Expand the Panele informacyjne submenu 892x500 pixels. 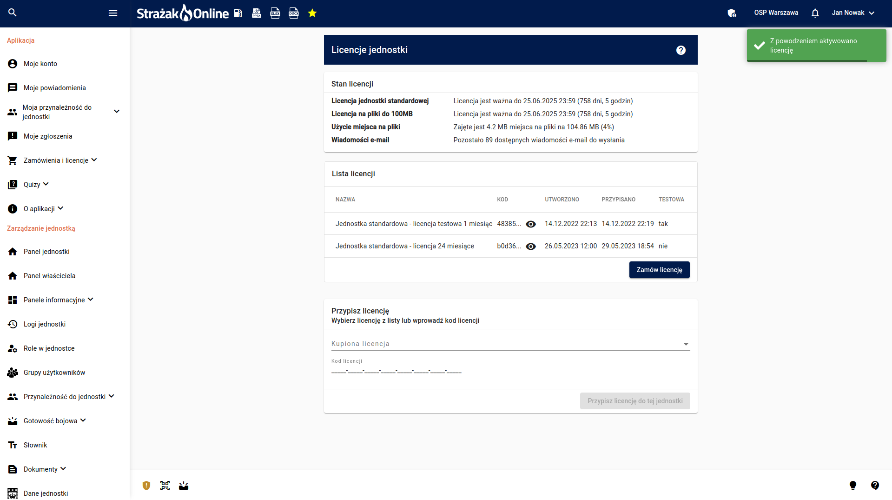tap(91, 300)
